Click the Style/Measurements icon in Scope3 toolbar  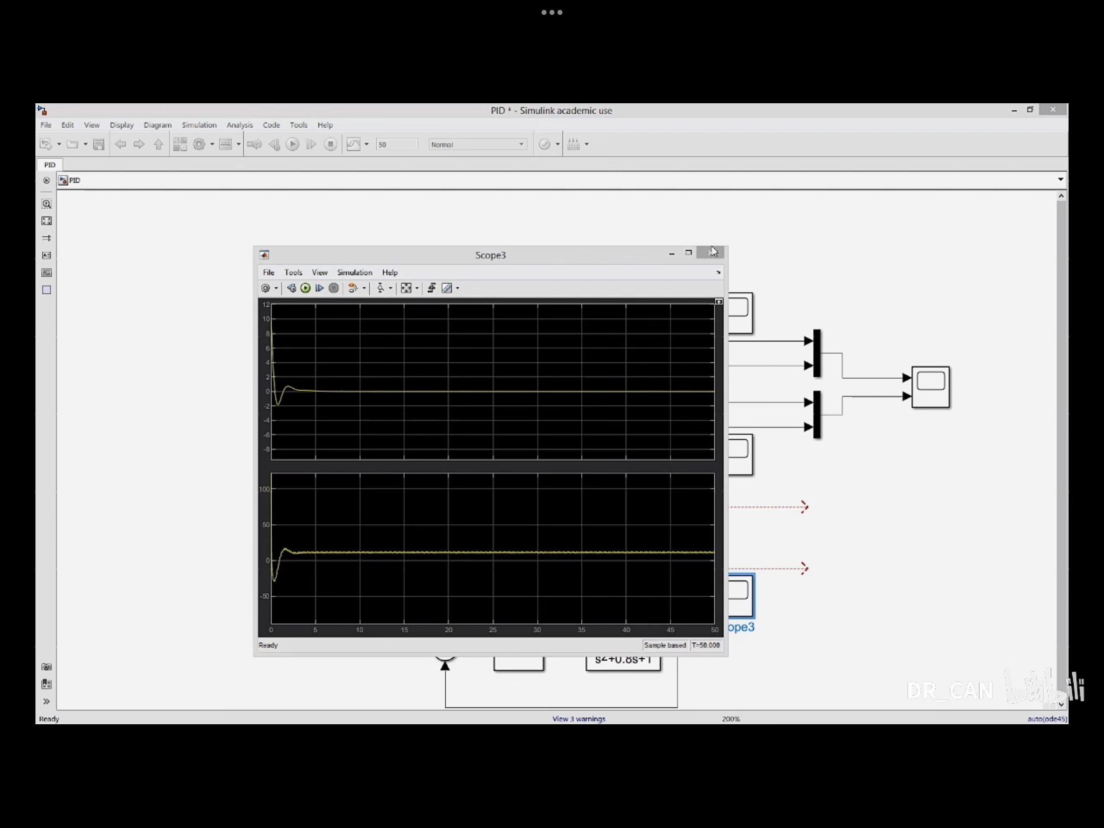[x=447, y=288]
